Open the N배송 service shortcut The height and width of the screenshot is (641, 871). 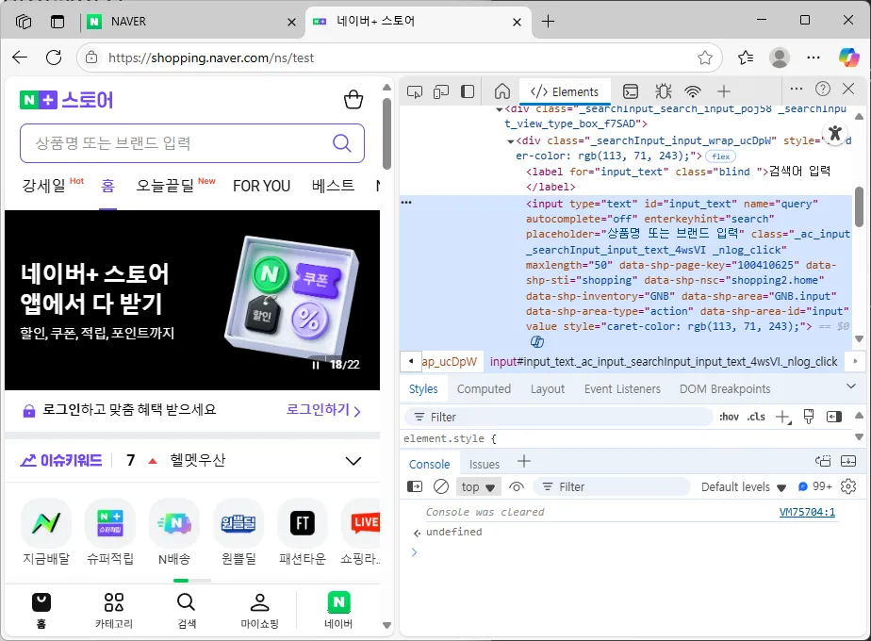pos(174,533)
